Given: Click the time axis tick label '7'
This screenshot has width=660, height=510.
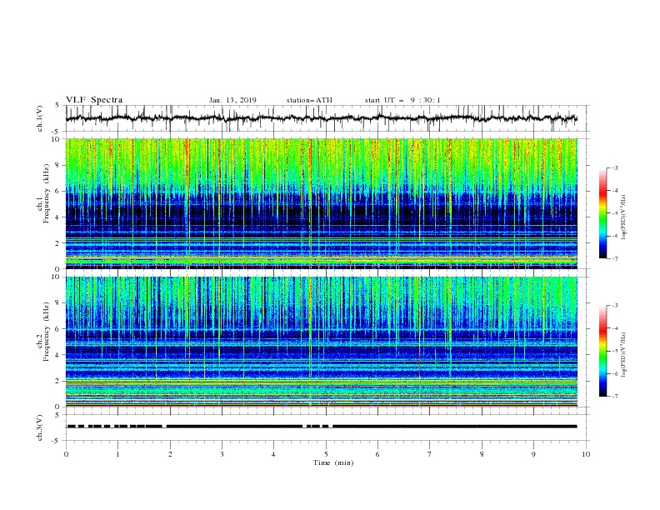Looking at the screenshot, I should pos(430,454).
